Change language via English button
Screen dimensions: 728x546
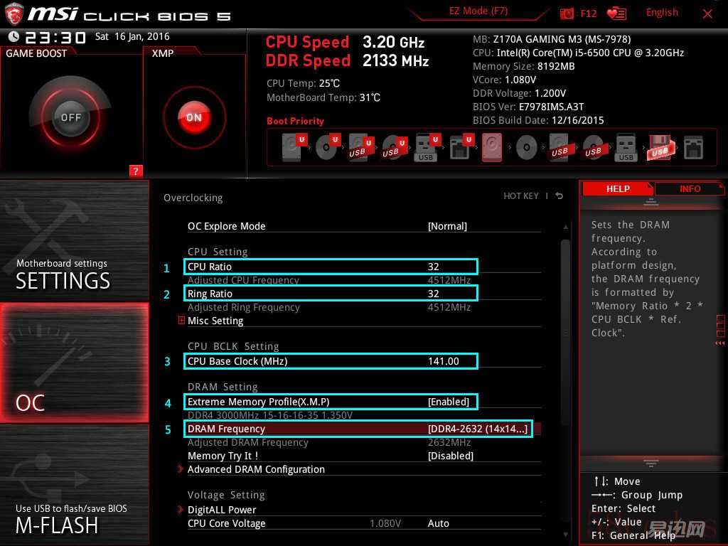(x=662, y=13)
